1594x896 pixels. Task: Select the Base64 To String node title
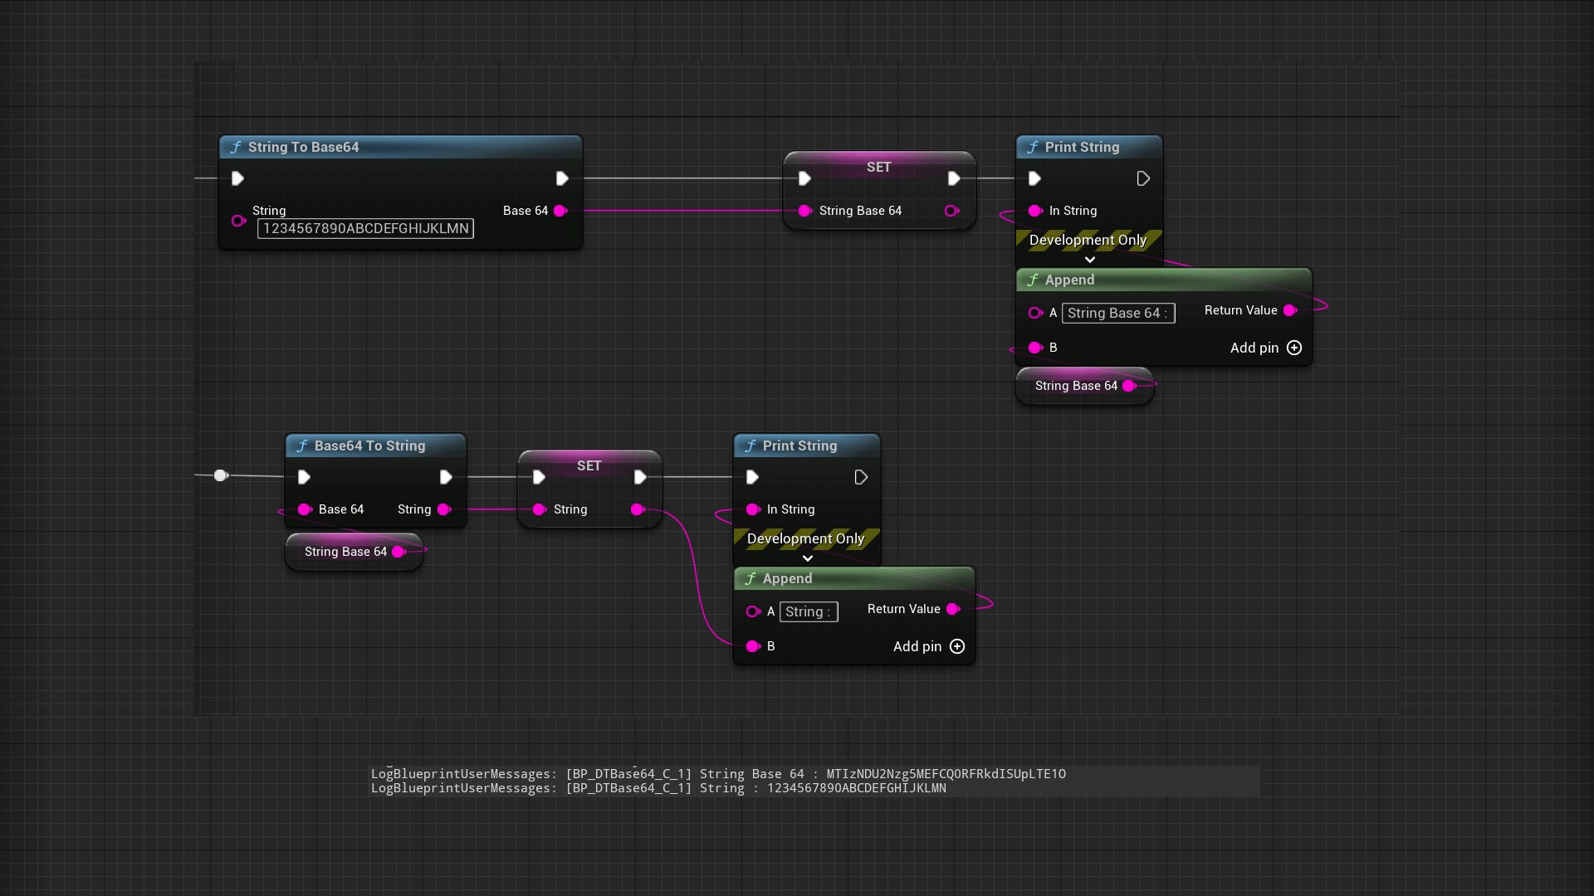(x=369, y=446)
